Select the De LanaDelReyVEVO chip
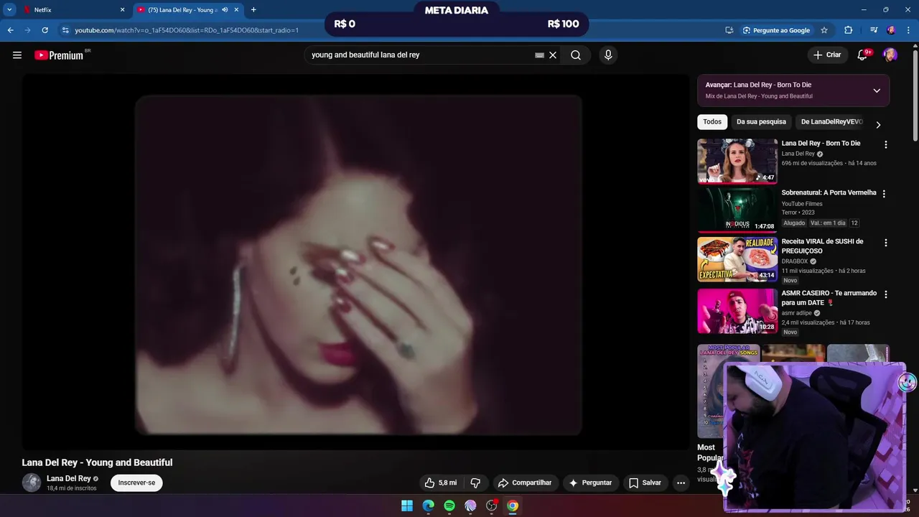The image size is (919, 517). click(x=831, y=122)
